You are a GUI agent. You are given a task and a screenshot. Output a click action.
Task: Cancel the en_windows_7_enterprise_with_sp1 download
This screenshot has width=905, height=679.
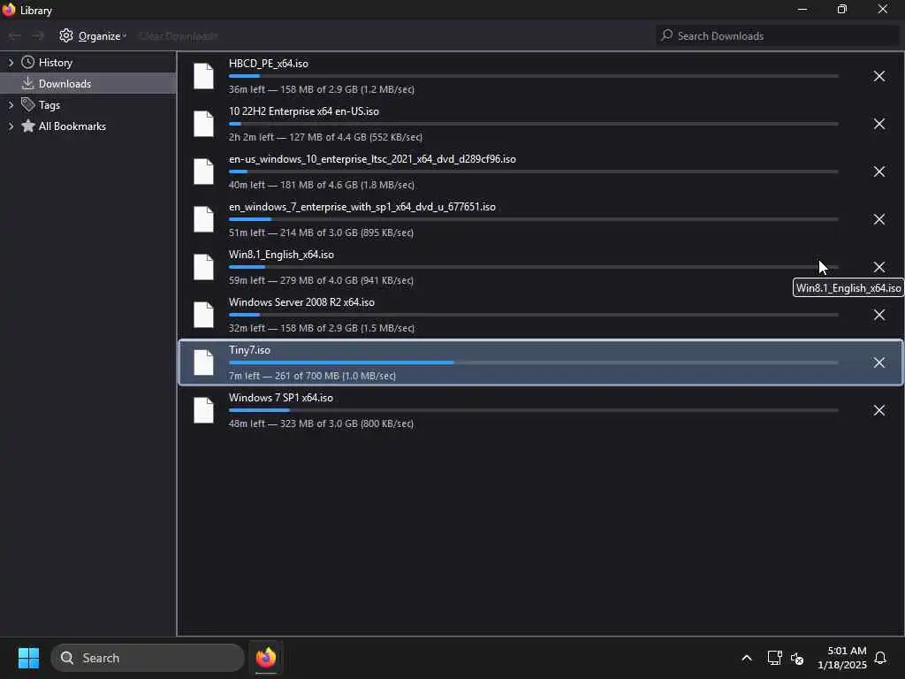click(878, 219)
